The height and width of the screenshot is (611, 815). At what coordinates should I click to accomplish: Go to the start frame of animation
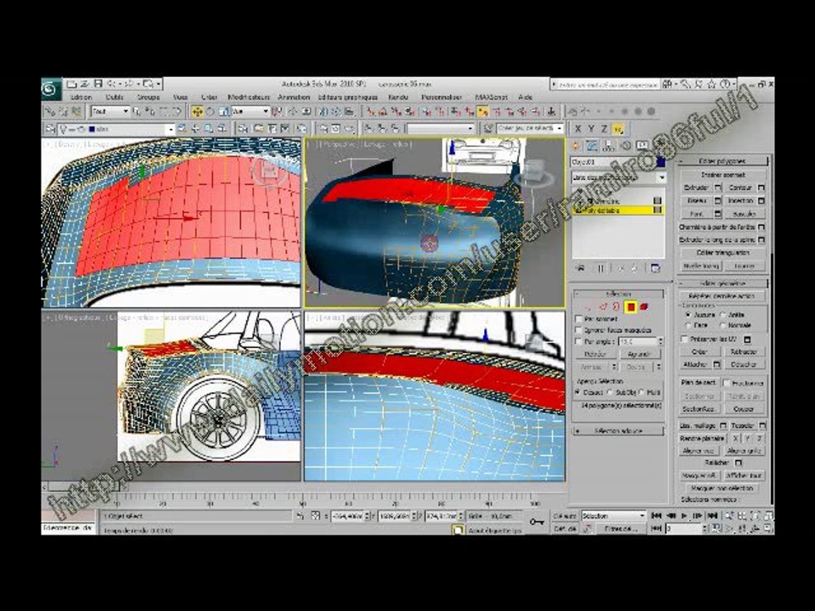point(656,516)
